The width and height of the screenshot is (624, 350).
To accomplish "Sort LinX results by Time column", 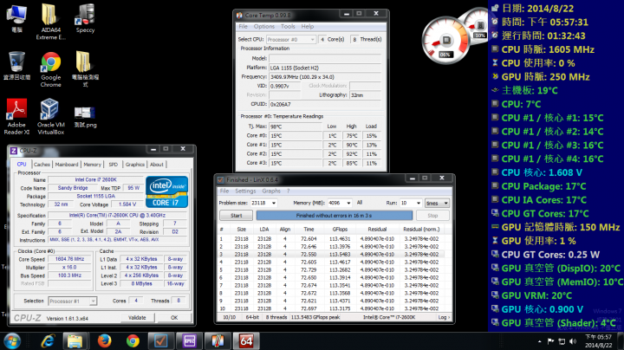I will coord(309,230).
